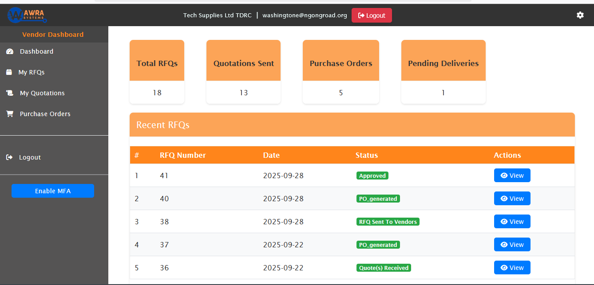Viewport: 594px width, 285px height.
Task: Click the Recent RFQs panel header
Action: coord(162,125)
